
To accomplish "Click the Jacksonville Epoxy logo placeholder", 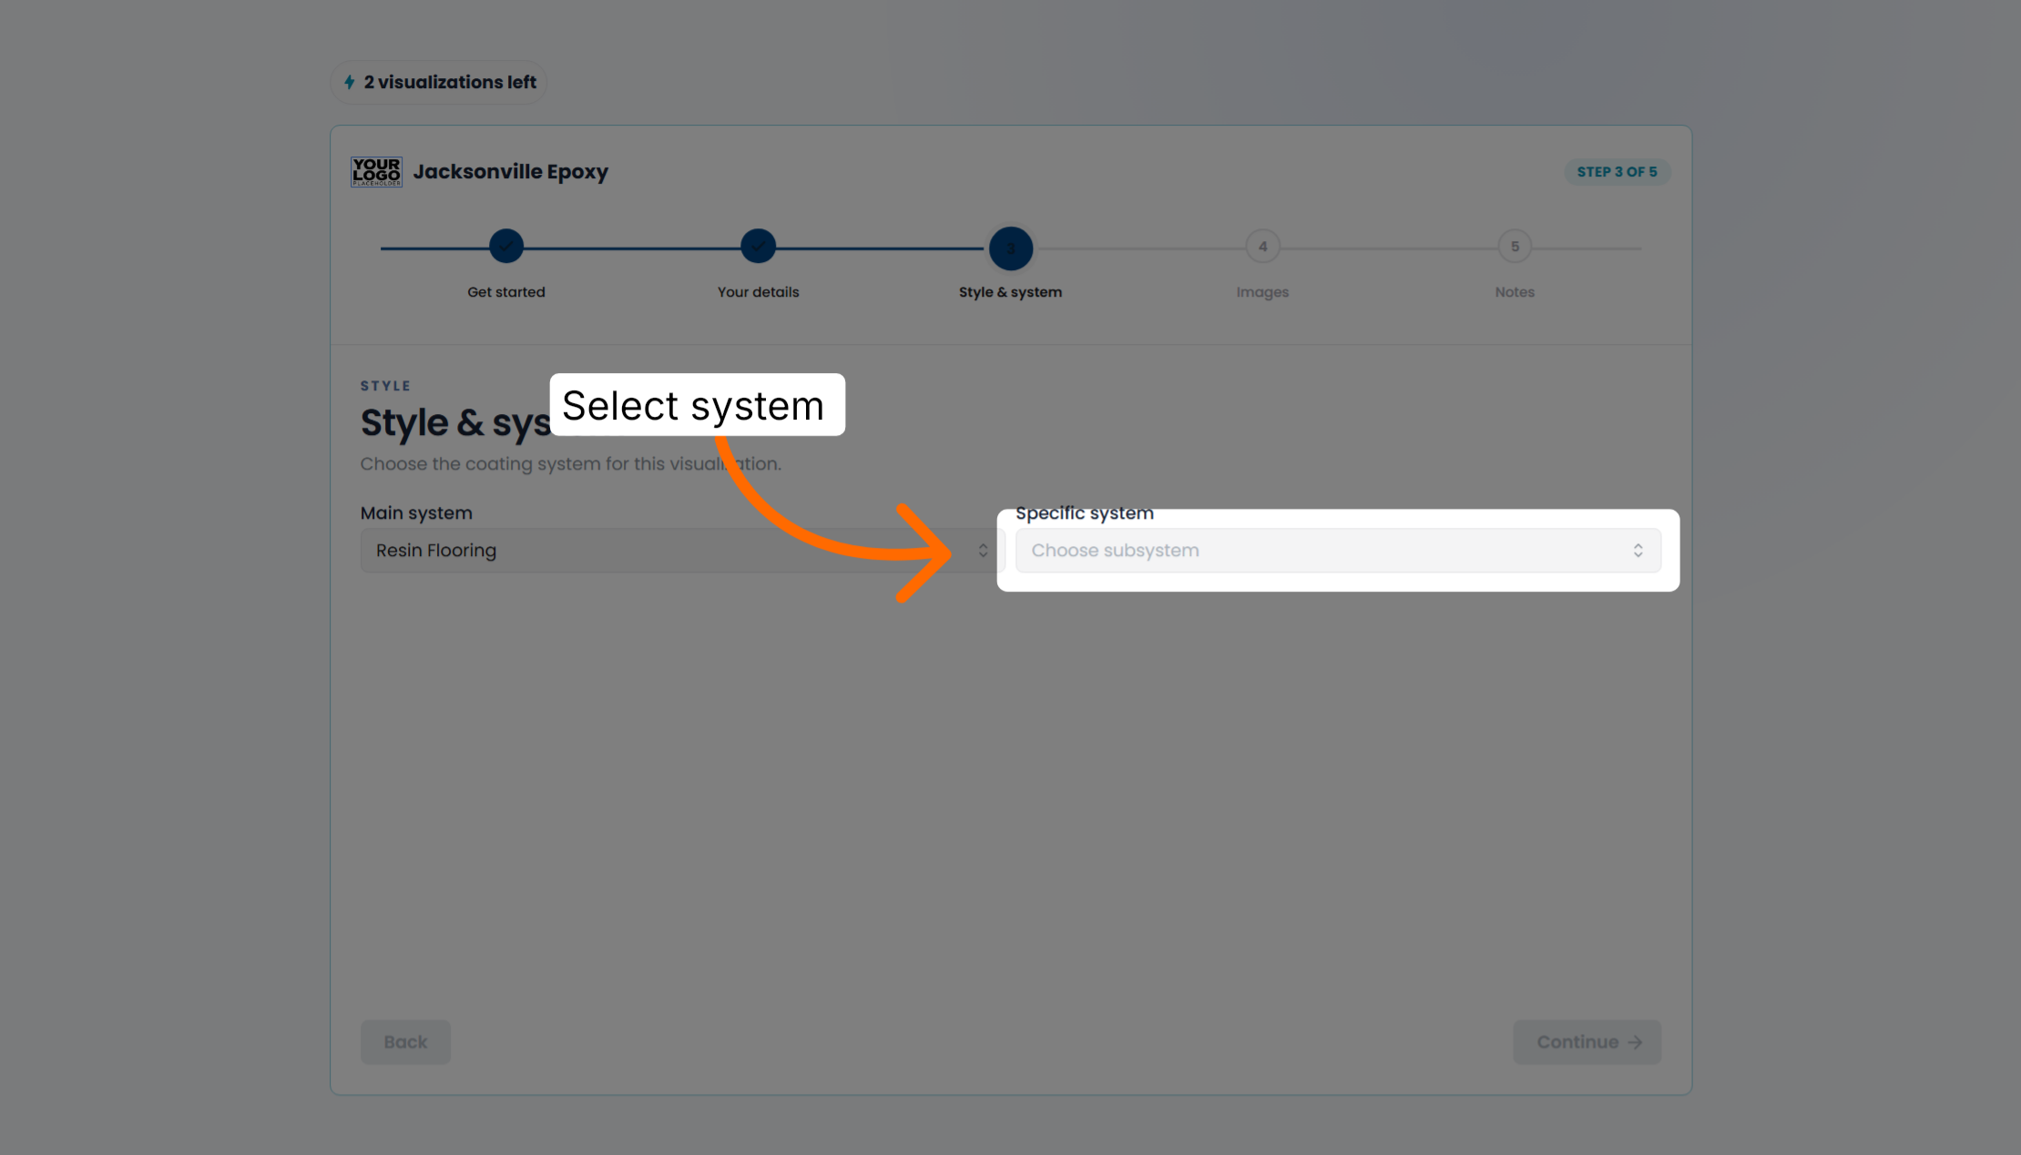I will pos(376,171).
